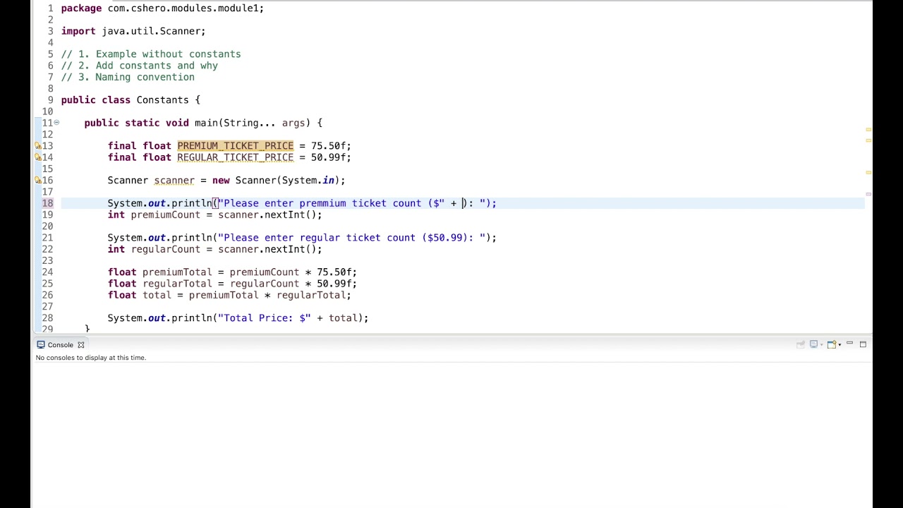Click line number 18 in the gutter

[47, 203]
